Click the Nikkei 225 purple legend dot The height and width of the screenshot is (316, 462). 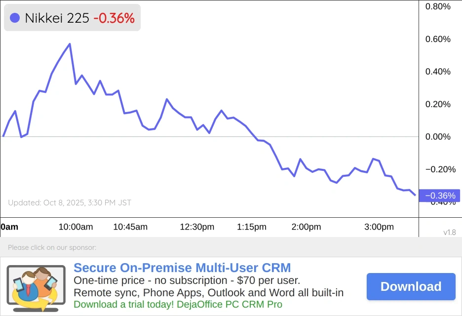tap(15, 18)
